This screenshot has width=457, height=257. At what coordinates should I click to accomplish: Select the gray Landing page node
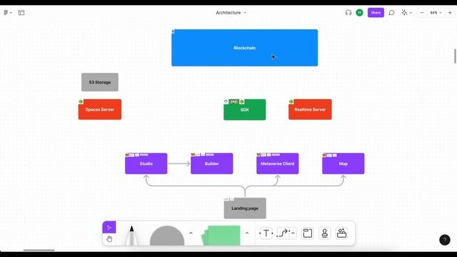245,208
